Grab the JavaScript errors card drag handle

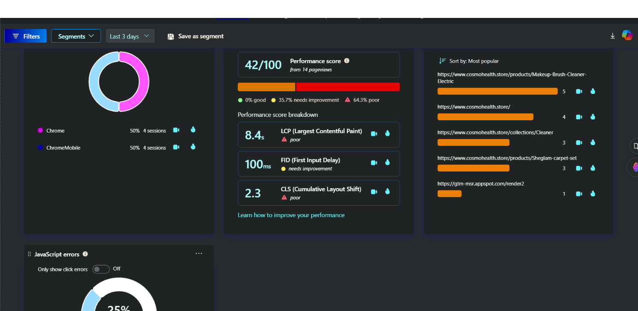30,254
